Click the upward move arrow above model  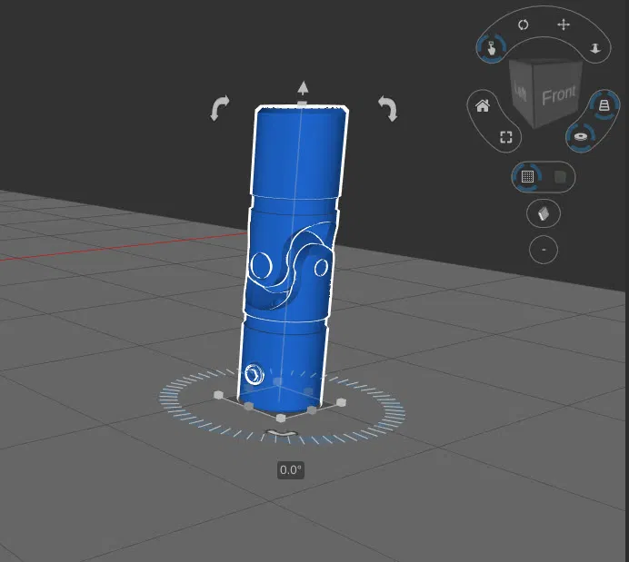point(304,88)
